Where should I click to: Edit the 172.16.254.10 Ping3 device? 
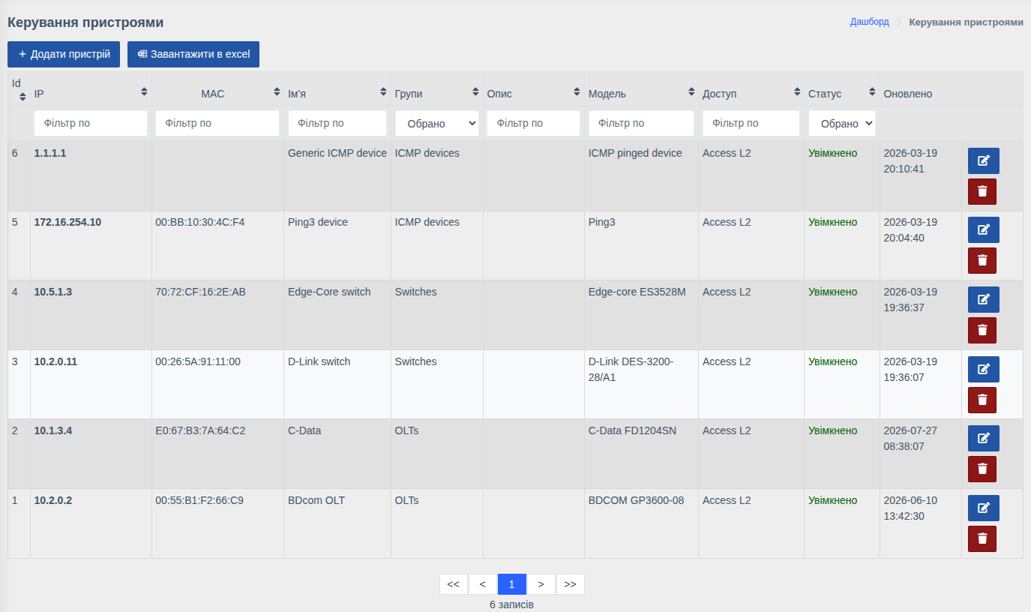983,229
